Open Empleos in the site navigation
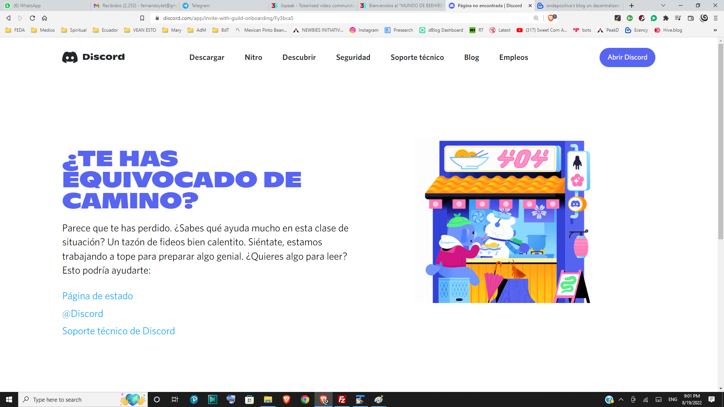Screen dimensions: 724x407 coord(514,57)
